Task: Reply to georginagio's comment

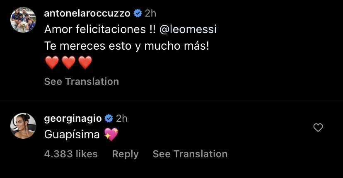Action: point(125,154)
